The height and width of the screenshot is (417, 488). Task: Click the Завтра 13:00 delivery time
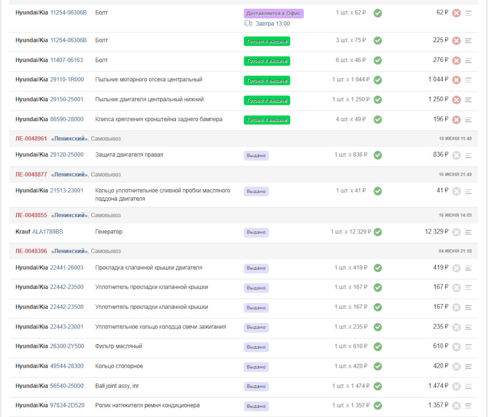272,24
